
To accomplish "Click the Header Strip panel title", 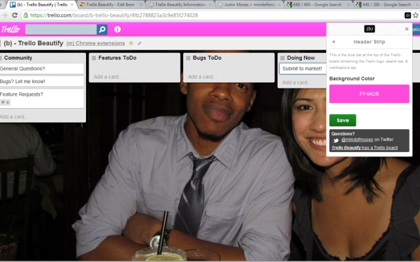I will pyautogui.click(x=369, y=42).
